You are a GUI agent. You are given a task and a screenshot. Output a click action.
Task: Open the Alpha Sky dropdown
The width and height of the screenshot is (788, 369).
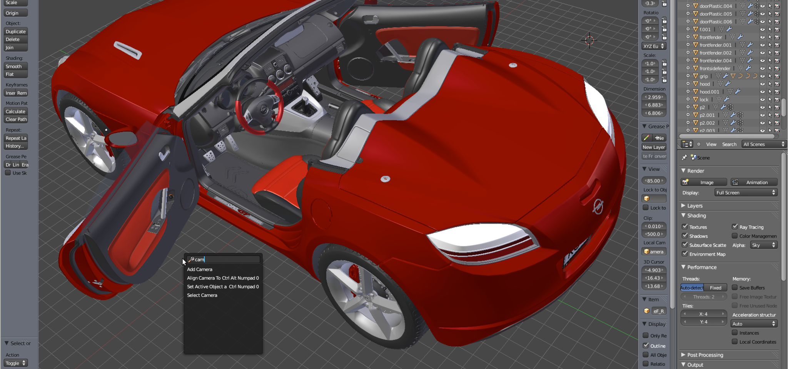tap(764, 245)
